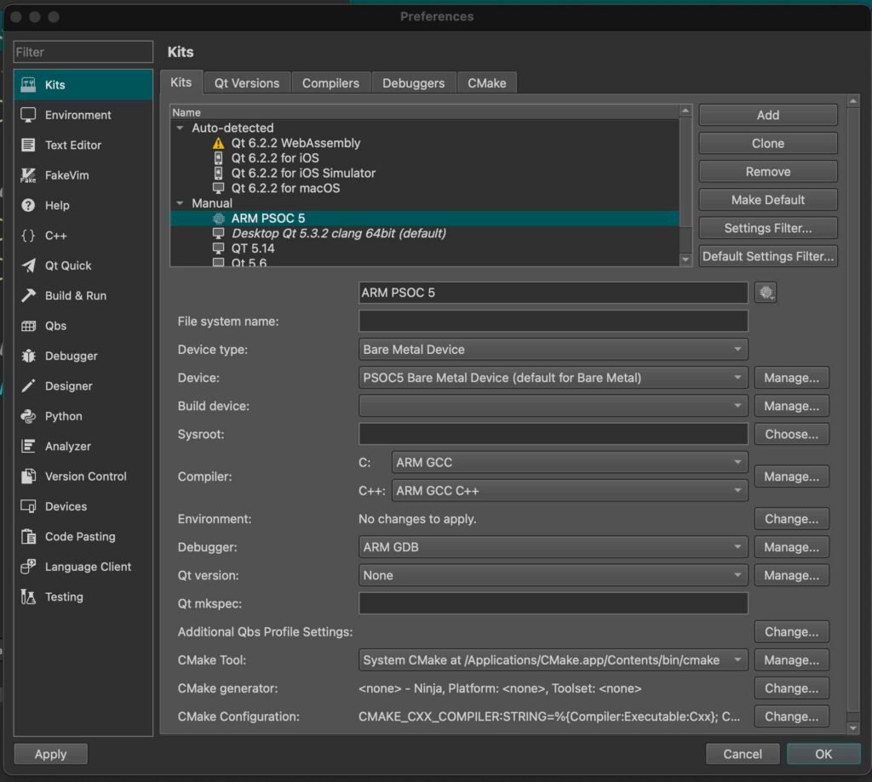Select the Text Editor sidebar icon
The width and height of the screenshot is (872, 782).
[28, 145]
